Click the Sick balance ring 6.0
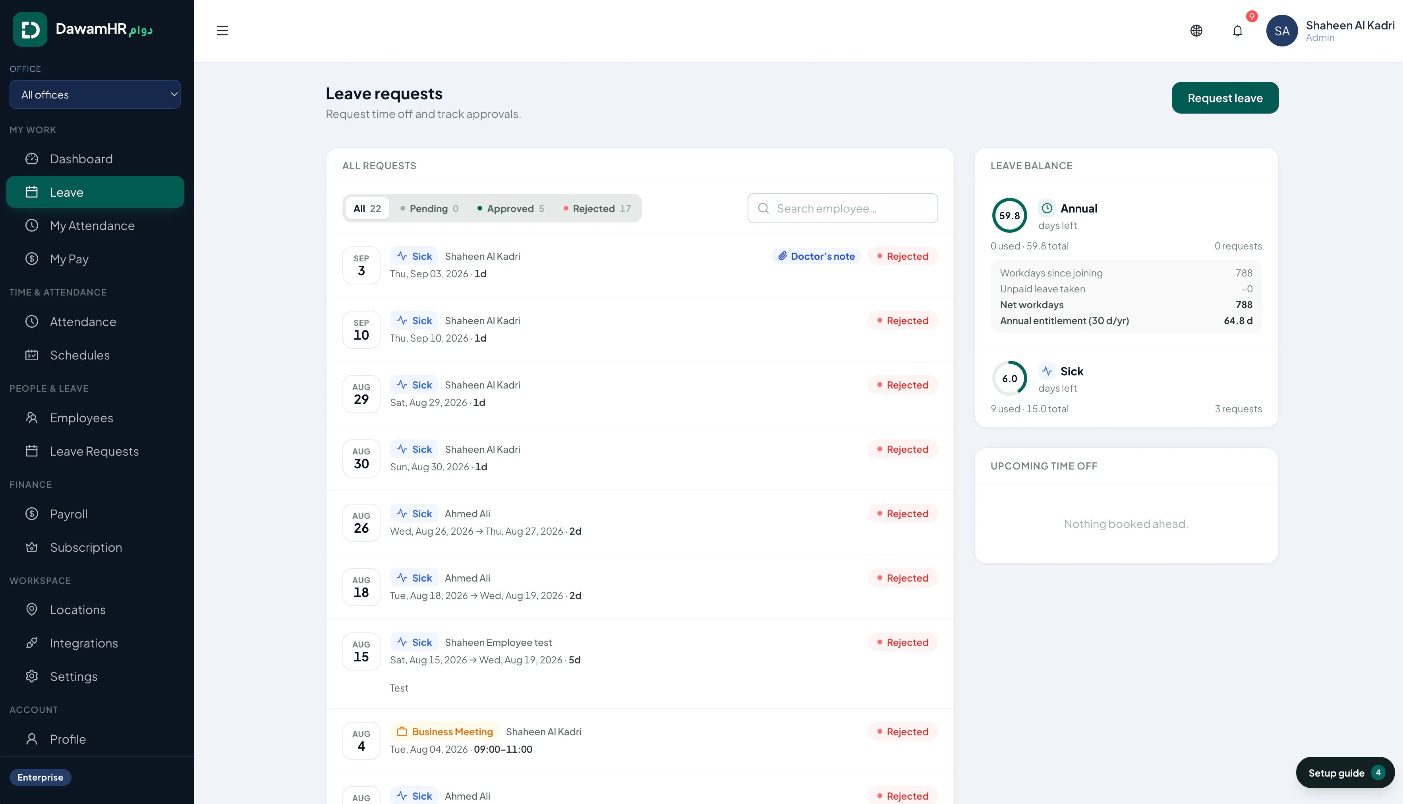This screenshot has width=1403, height=804. (x=1009, y=378)
